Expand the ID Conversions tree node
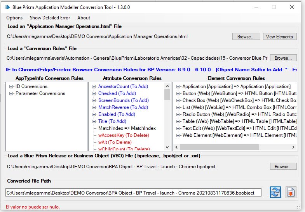Image resolution: width=305 pixels, height=212 pixels. click(x=11, y=86)
